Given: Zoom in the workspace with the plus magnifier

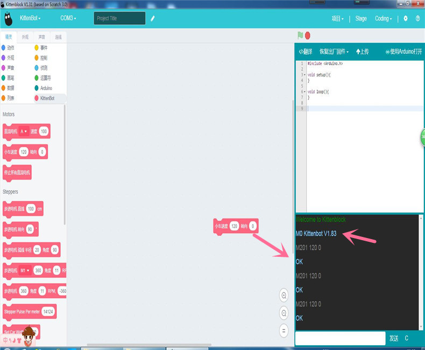Looking at the screenshot, I should click(284, 295).
